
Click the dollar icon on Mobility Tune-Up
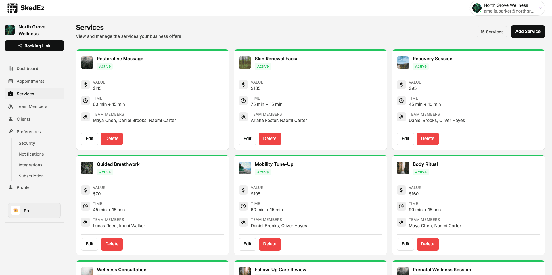[x=243, y=190]
